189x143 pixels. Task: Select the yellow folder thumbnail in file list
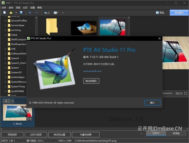52,27
